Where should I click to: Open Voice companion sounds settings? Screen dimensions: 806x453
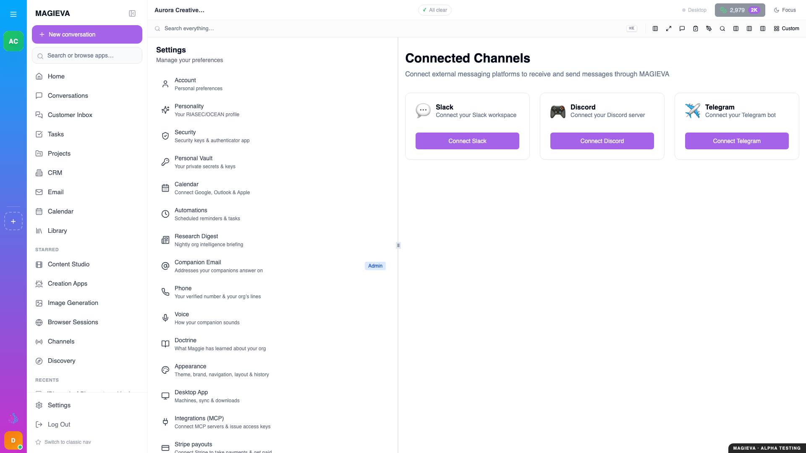click(273, 318)
